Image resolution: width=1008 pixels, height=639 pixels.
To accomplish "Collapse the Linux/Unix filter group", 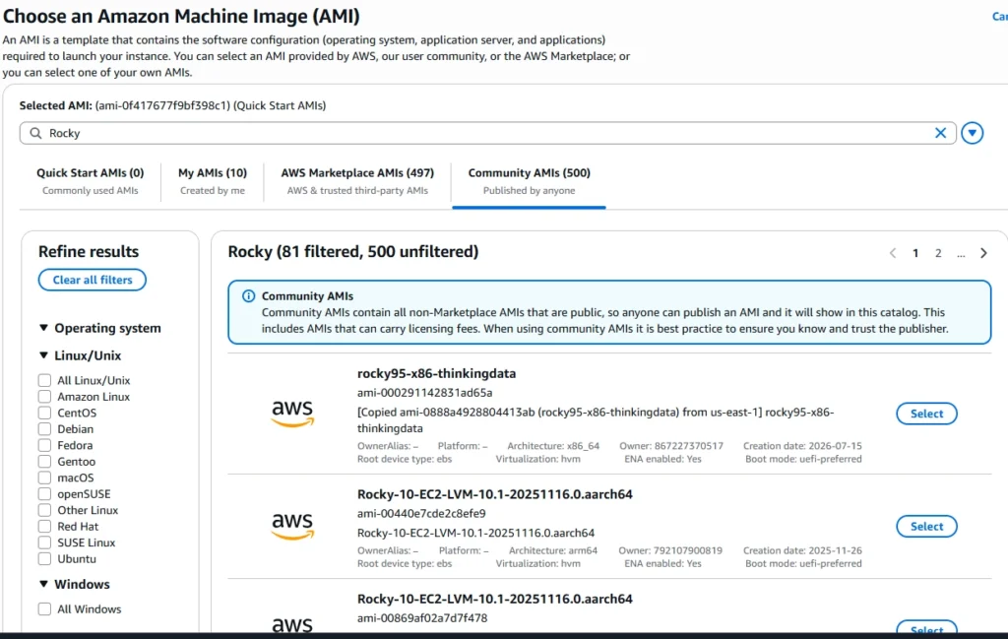I will tap(81, 355).
